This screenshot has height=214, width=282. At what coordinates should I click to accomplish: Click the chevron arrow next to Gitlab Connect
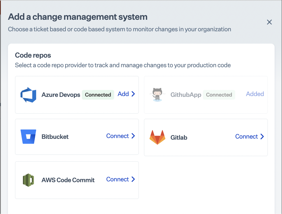point(262,137)
